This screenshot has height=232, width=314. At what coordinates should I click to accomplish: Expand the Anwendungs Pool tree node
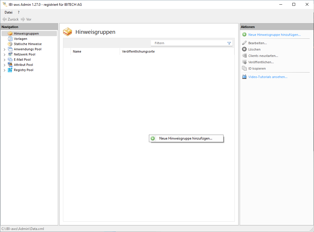point(5,49)
